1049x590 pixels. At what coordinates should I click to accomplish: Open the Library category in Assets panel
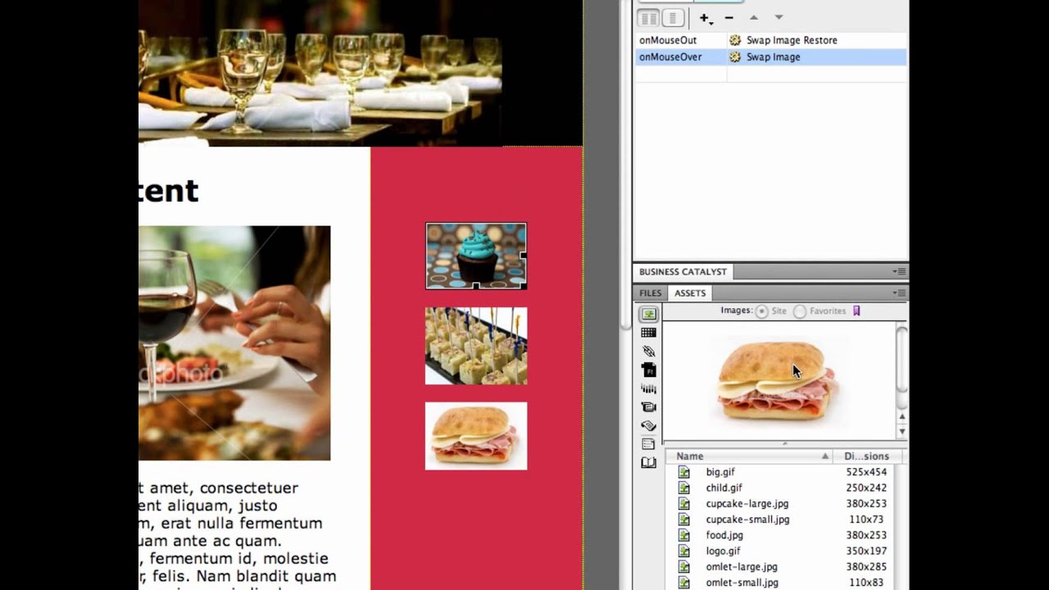(648, 463)
